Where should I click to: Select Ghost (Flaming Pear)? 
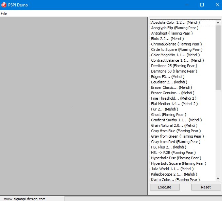click(183, 115)
